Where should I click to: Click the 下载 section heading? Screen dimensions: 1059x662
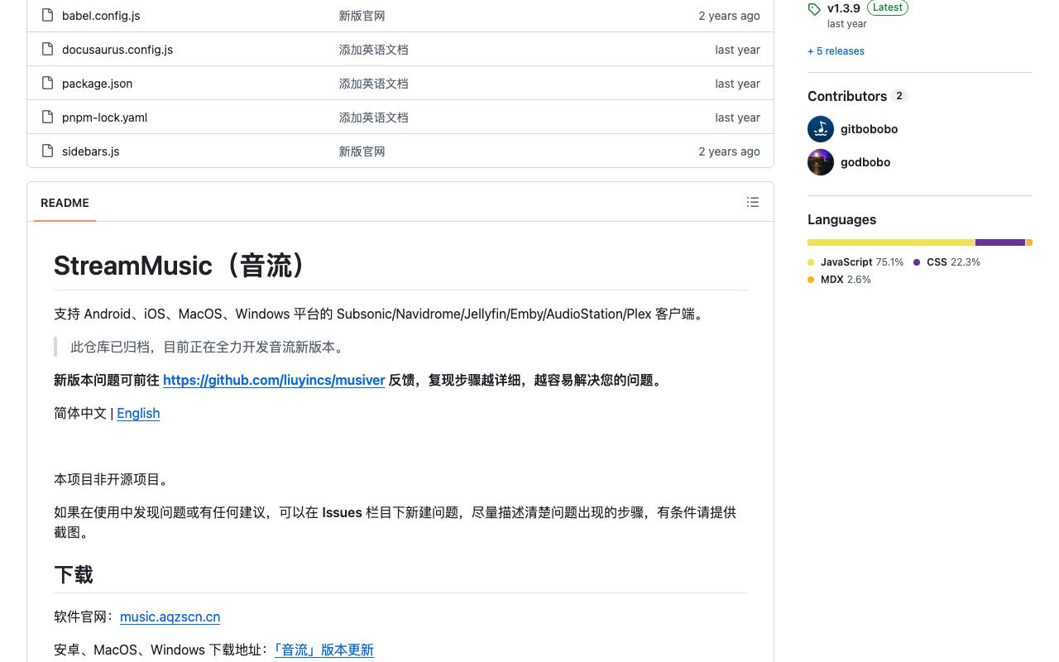[73, 575]
